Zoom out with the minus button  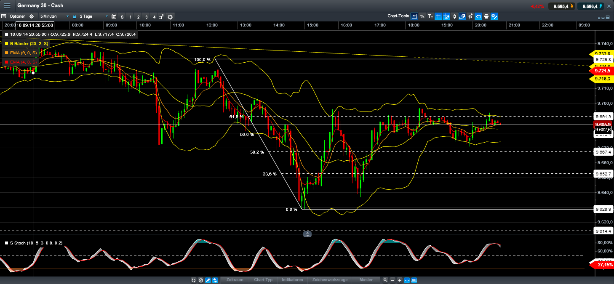[392, 280]
